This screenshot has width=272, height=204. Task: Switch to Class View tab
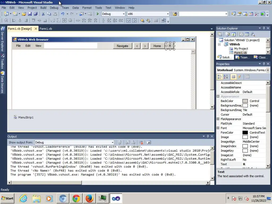261,57
